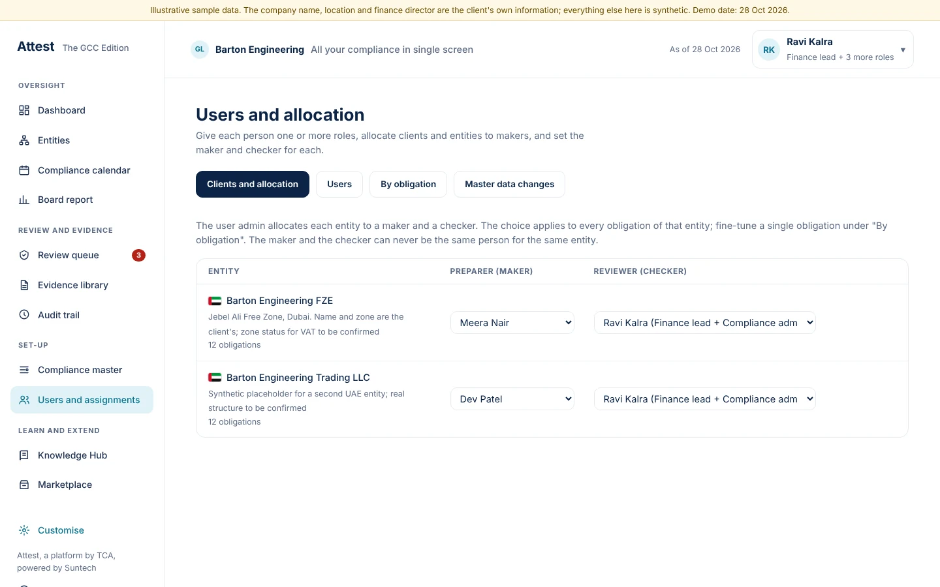Click the Barton Engineering FZE entity name
This screenshot has height=587, width=940.
tap(279, 301)
